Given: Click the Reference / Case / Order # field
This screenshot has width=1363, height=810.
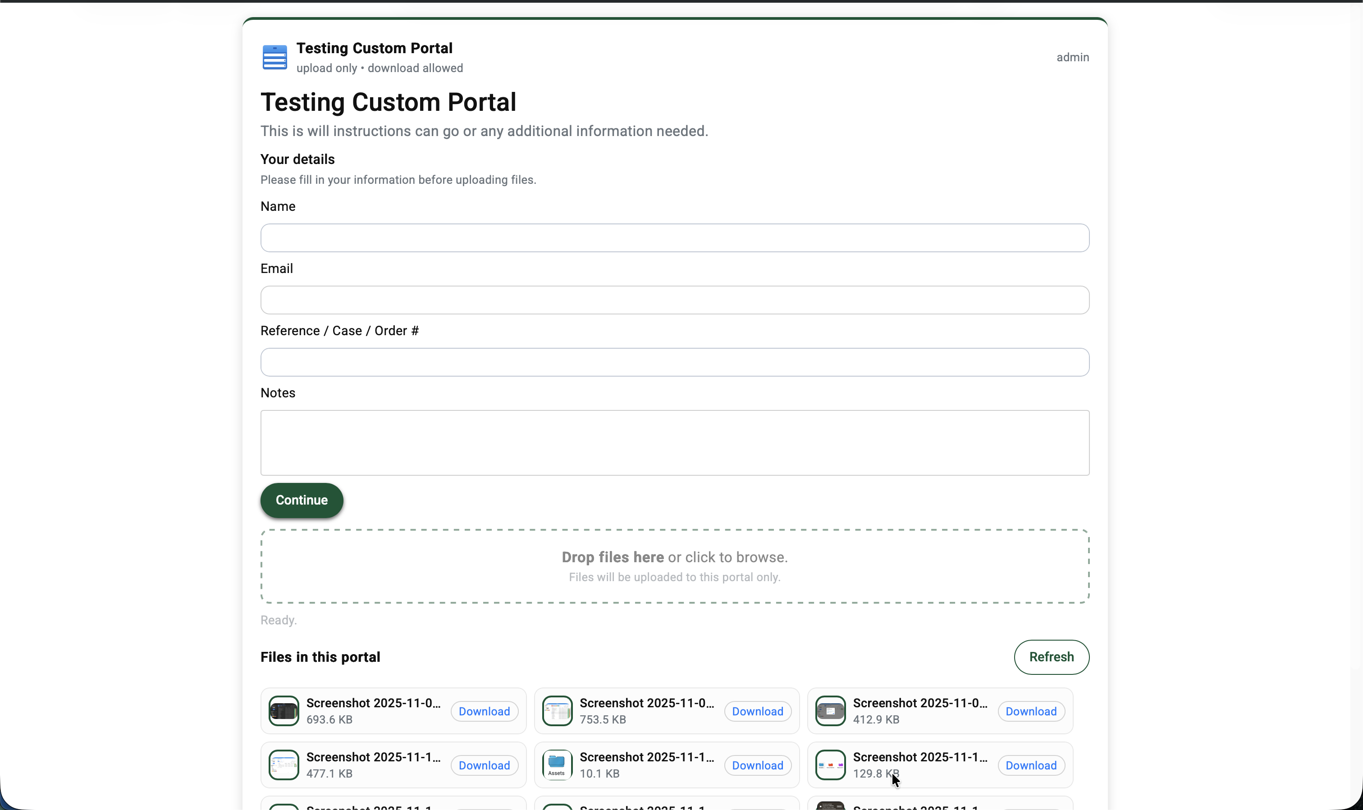Looking at the screenshot, I should (674, 362).
